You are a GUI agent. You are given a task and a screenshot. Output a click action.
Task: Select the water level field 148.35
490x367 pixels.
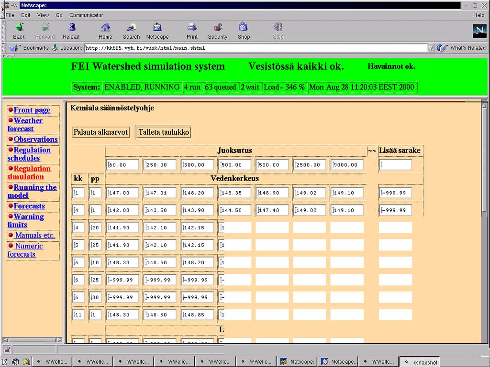[234, 193]
